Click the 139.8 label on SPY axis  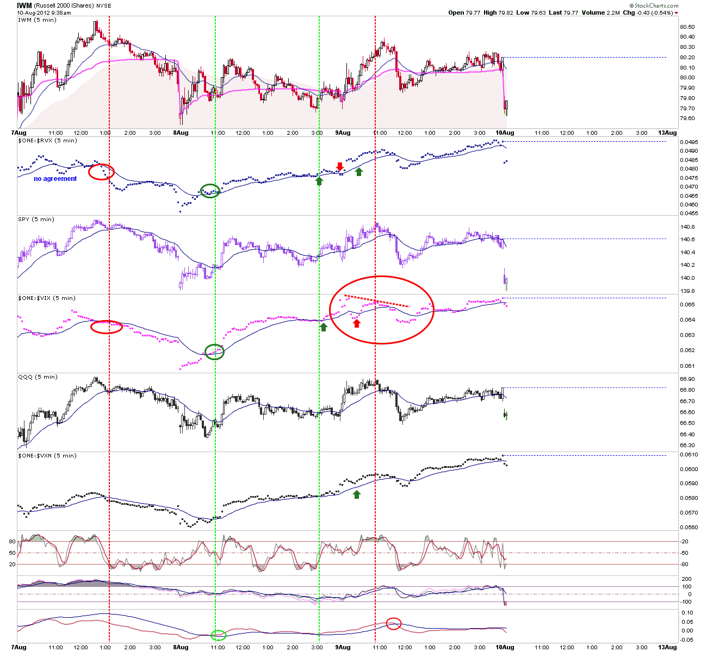coord(687,291)
